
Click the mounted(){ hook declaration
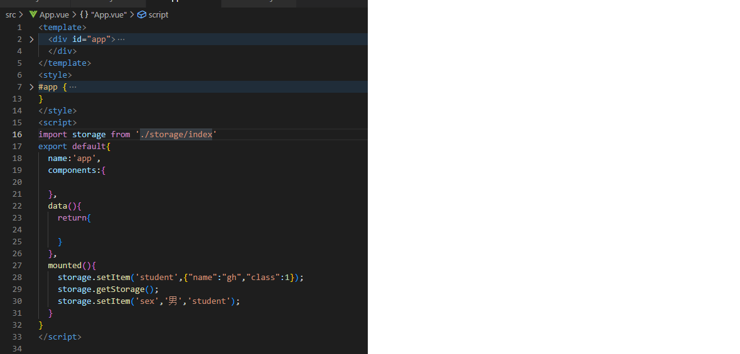coord(72,266)
